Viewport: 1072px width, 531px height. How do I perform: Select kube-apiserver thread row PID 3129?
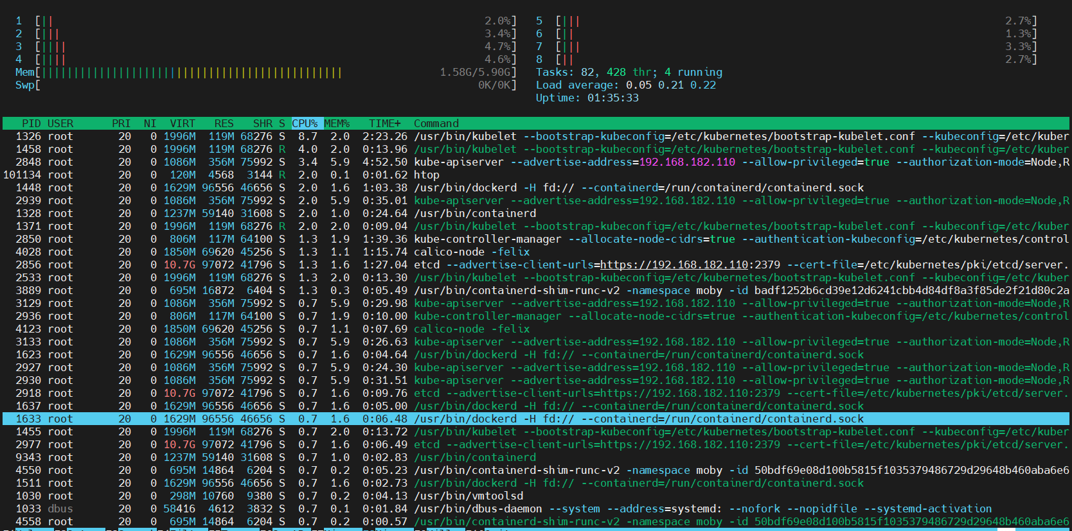pyautogui.click(x=536, y=303)
